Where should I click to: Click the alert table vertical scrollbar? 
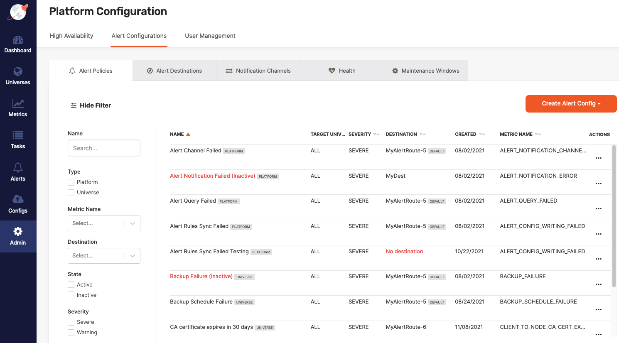point(614,216)
